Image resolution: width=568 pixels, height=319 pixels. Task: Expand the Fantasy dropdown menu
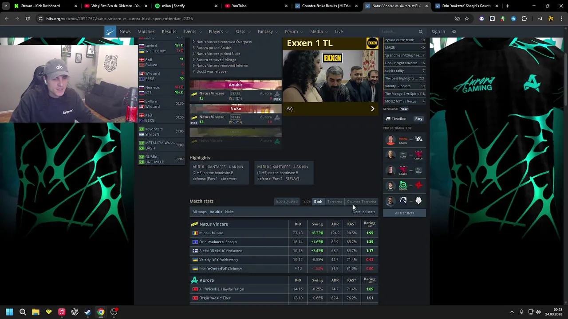[x=267, y=31]
